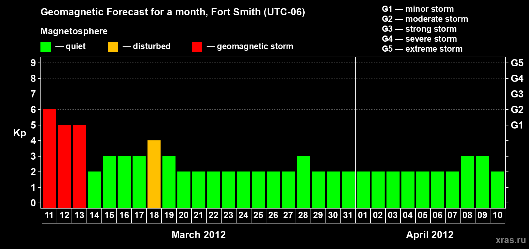Click the date label 11
The width and height of the screenshot is (529, 249).
click(x=49, y=215)
